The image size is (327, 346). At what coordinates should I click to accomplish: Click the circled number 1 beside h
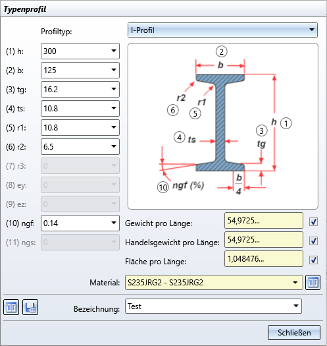[286, 123]
